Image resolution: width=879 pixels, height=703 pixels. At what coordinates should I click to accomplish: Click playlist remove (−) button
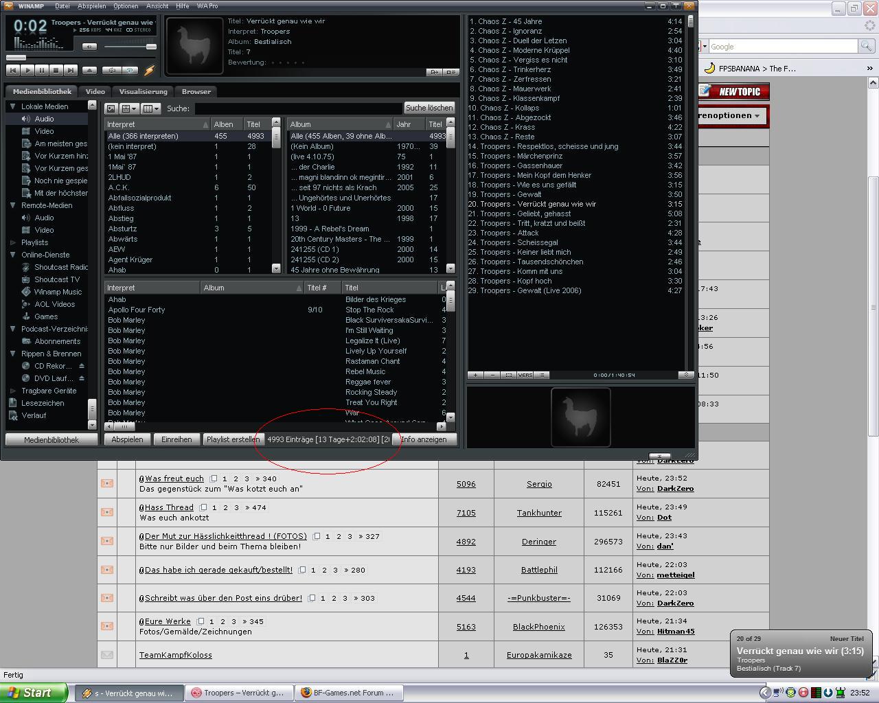[492, 375]
